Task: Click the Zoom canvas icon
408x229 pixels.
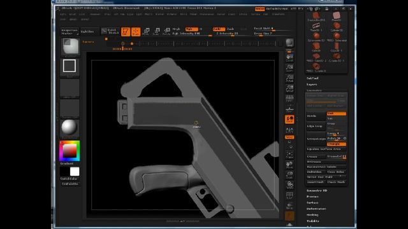Action: coord(289,68)
